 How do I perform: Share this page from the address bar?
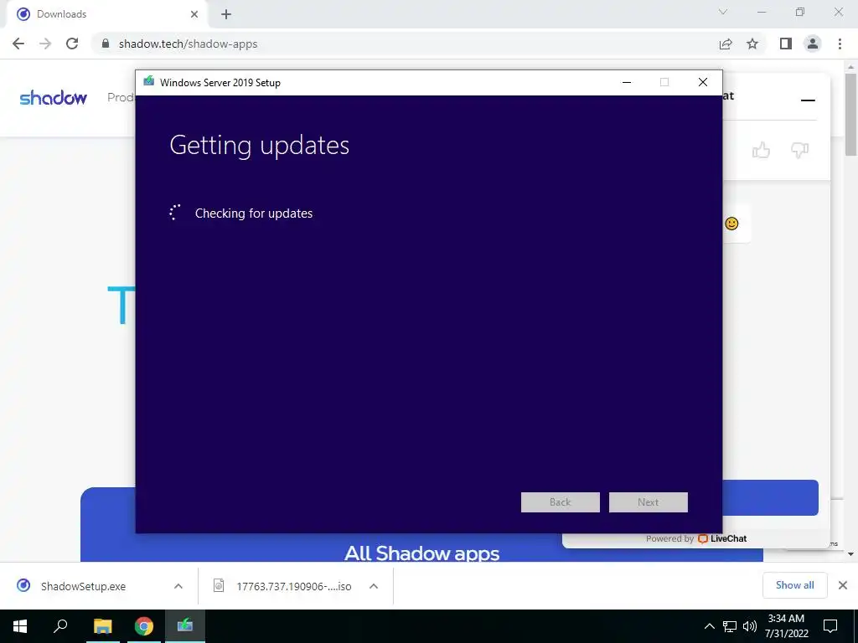tap(726, 44)
